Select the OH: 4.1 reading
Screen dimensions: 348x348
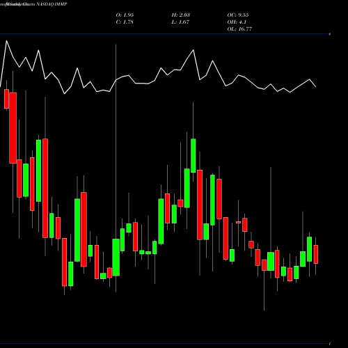237,22
